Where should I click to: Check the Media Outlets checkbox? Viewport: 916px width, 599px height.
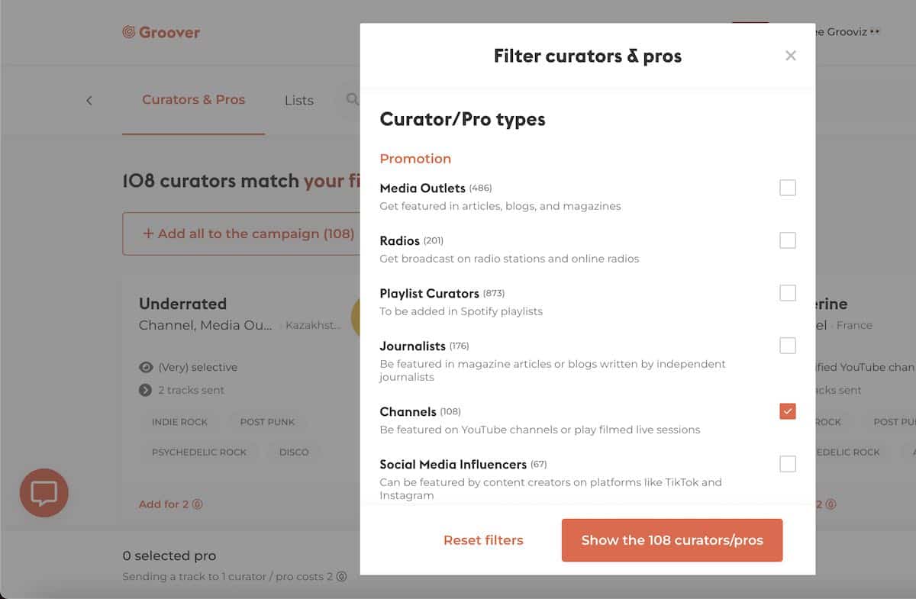[788, 188]
